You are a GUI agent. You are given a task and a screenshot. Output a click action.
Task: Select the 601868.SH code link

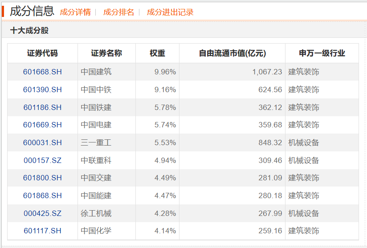click(x=42, y=195)
